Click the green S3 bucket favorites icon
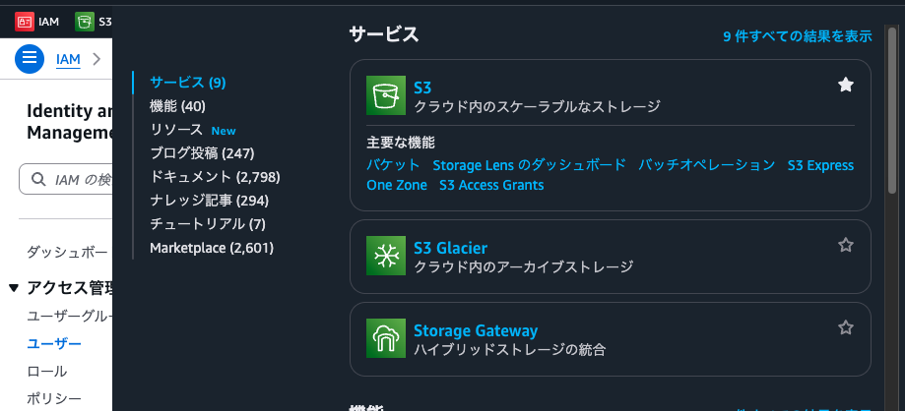 pos(85,22)
